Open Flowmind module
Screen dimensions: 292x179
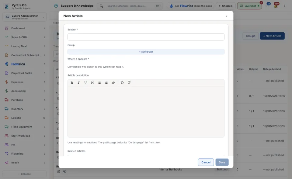tap(25, 154)
